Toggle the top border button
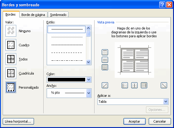The height and width of the screenshot is (128, 174). (x=105, y=52)
